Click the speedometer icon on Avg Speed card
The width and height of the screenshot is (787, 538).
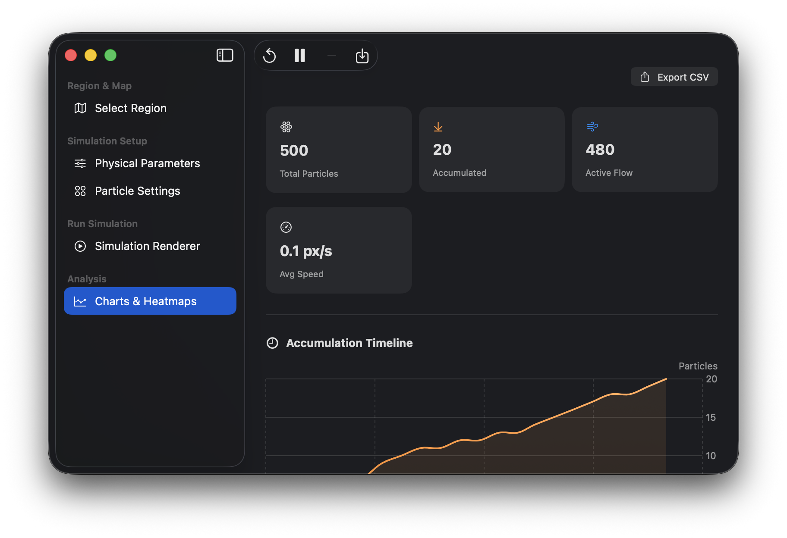pos(286,227)
